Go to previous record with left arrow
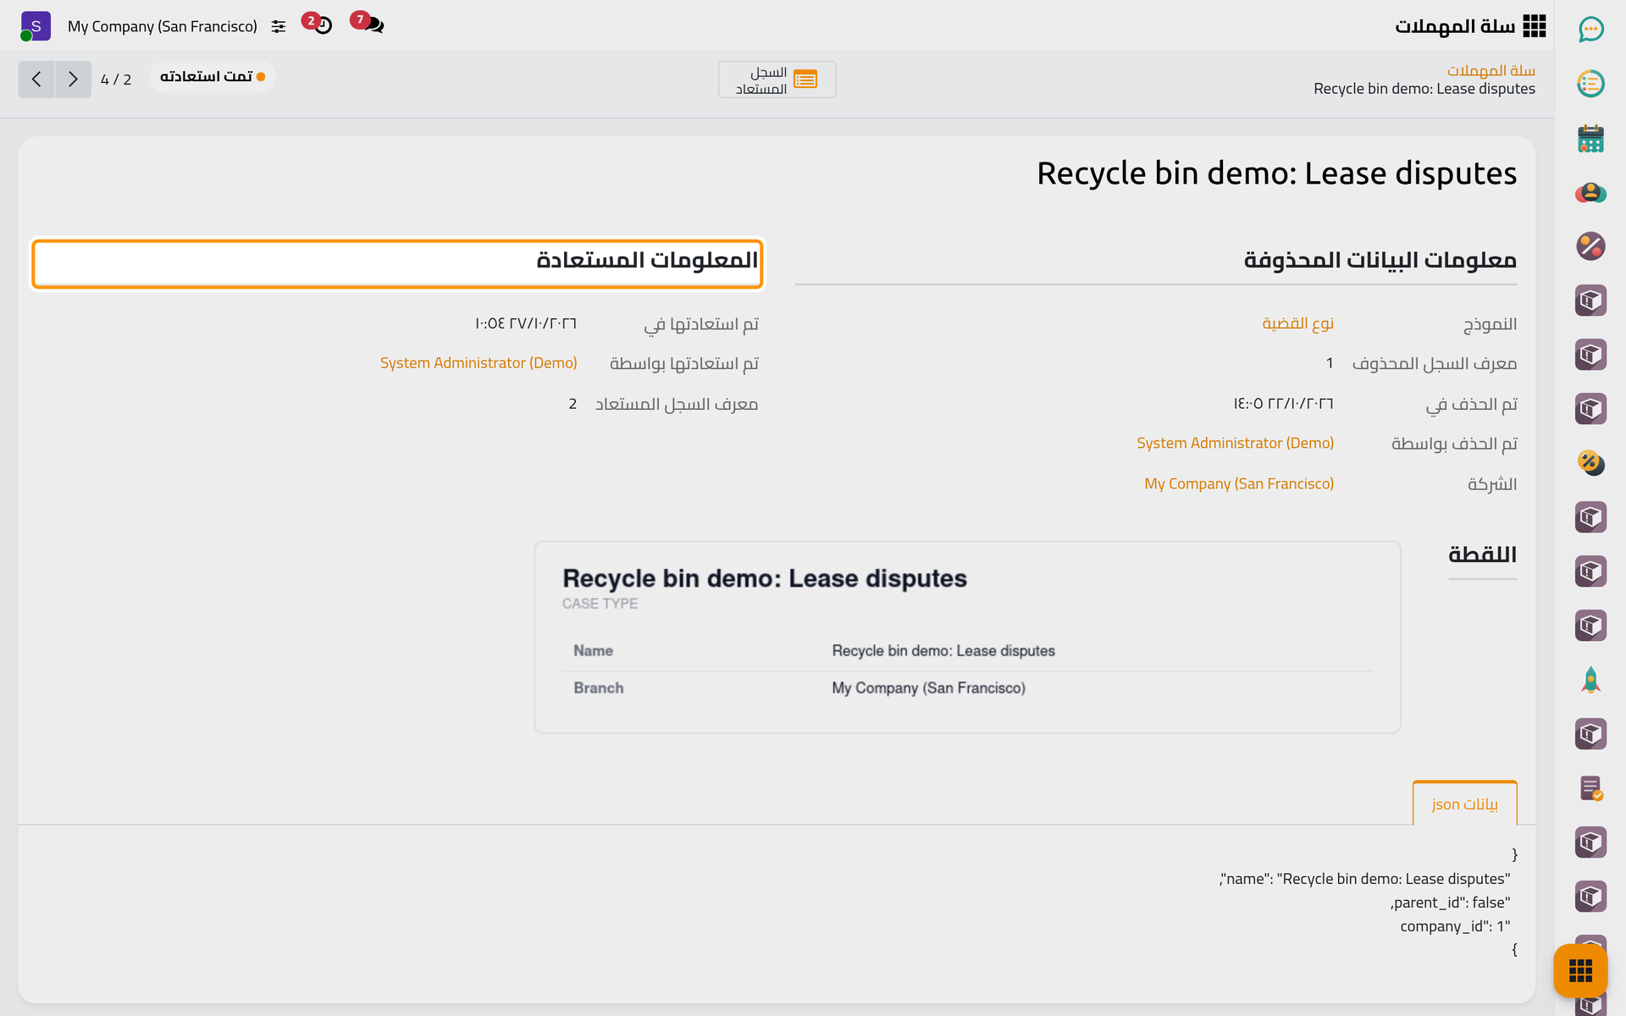Viewport: 1626px width, 1016px height. [36, 80]
